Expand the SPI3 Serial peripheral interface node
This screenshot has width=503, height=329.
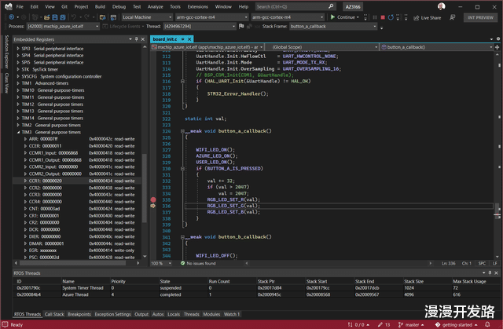pos(18,49)
